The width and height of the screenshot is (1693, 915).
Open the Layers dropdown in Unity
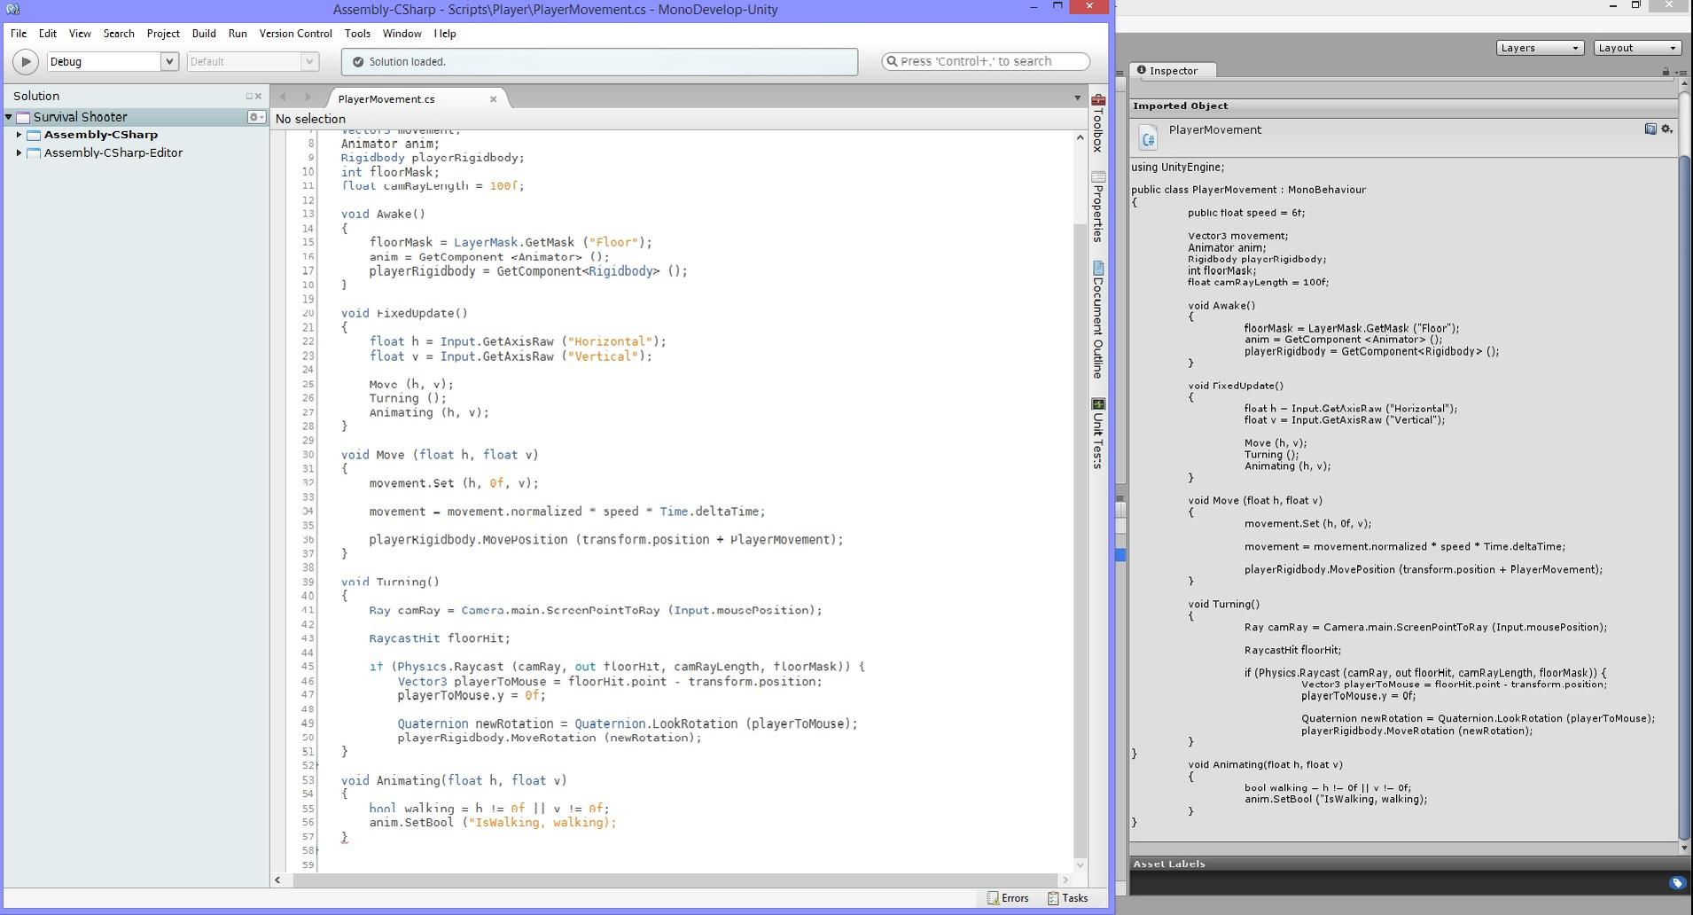[1539, 48]
